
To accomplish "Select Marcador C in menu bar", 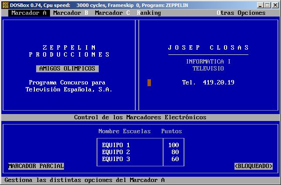I will point(112,13).
